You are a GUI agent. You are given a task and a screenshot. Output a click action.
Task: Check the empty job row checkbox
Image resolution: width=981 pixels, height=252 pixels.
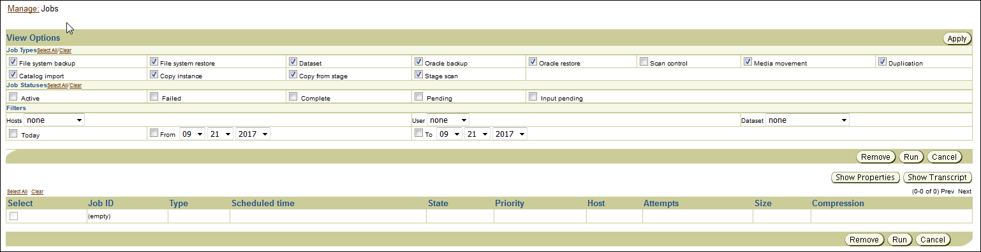(x=13, y=216)
